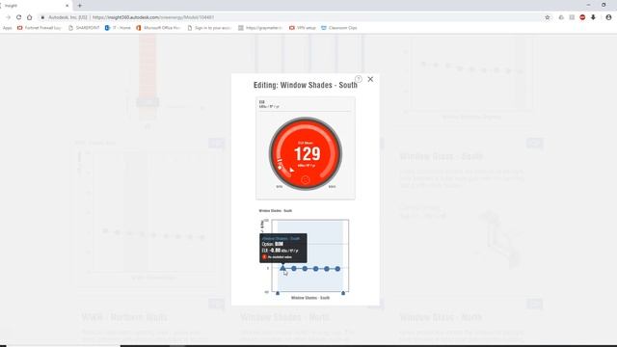The width and height of the screenshot is (617, 347).
Task: Reload the page with the browser refresh icon
Action: pyautogui.click(x=18, y=17)
